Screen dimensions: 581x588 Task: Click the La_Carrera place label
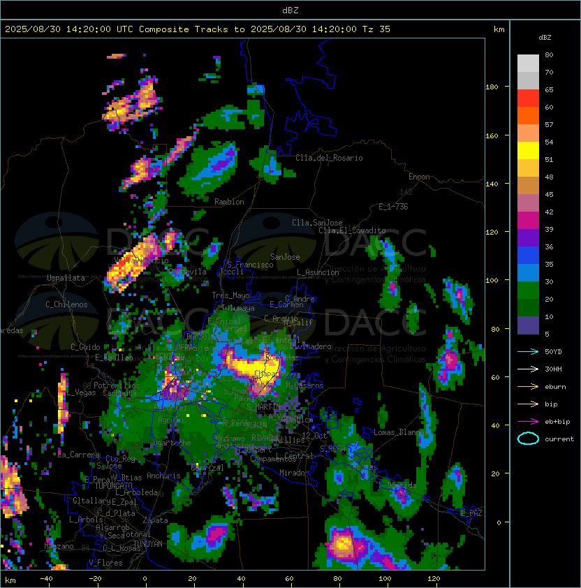click(x=78, y=455)
